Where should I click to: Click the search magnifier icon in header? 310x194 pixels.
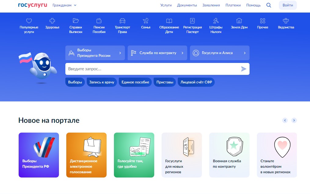(269, 5)
